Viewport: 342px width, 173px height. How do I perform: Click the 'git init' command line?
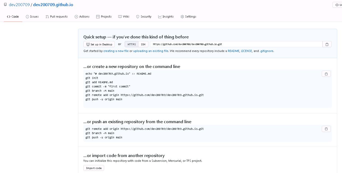coord(92,78)
